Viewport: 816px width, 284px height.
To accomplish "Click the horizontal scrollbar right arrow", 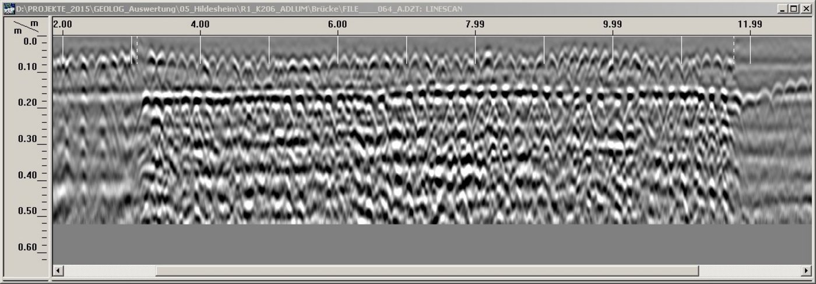I will tap(806, 271).
